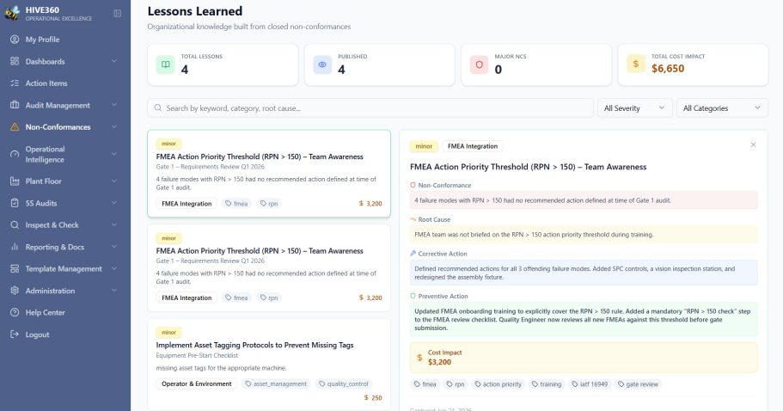The width and height of the screenshot is (783, 411).
Task: Click the Action Items list icon
Action: pos(15,83)
